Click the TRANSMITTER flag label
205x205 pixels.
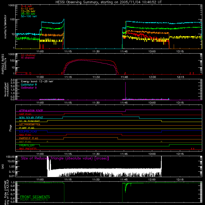coord(29,125)
